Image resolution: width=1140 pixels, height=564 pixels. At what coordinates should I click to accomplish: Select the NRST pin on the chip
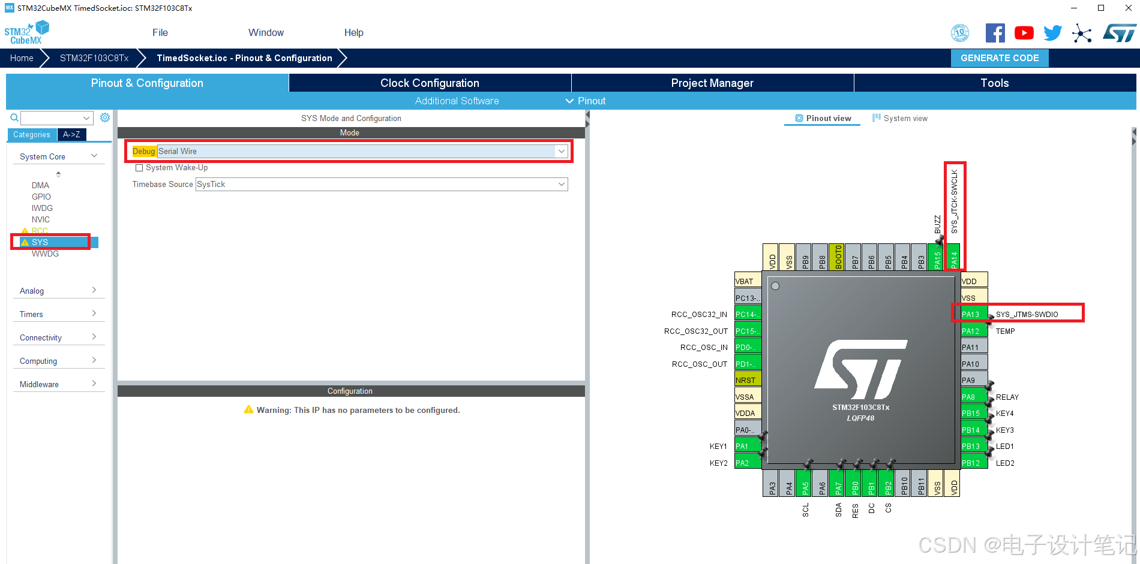[748, 380]
